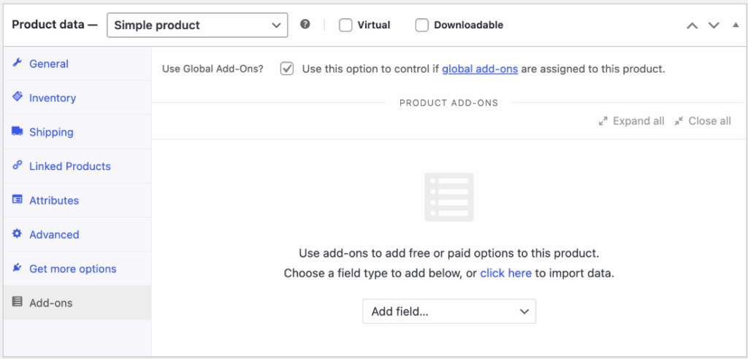Open the Get more options tab
Screen dimensions: 748x359
pyautogui.click(x=77, y=269)
